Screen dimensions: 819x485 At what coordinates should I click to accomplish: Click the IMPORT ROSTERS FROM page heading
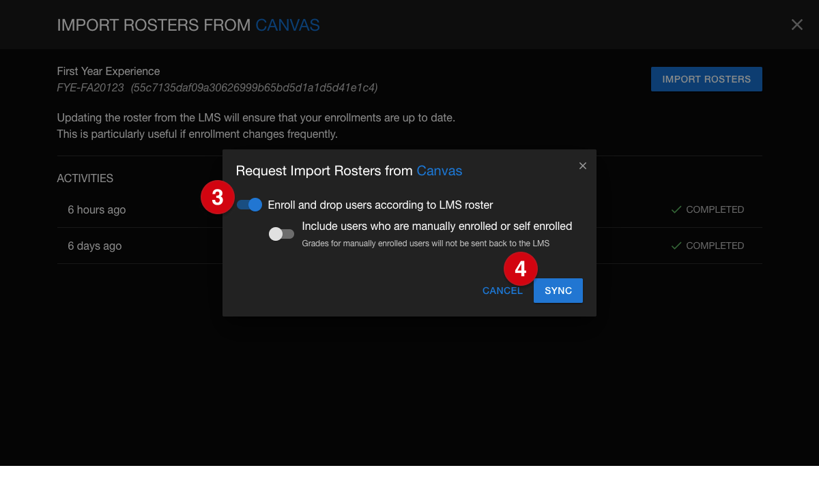tap(154, 25)
